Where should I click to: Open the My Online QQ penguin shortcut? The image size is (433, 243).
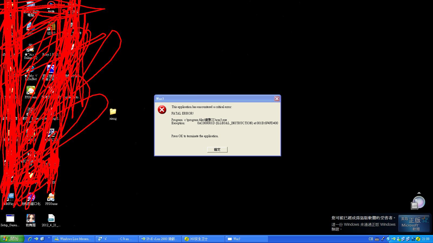click(31, 51)
